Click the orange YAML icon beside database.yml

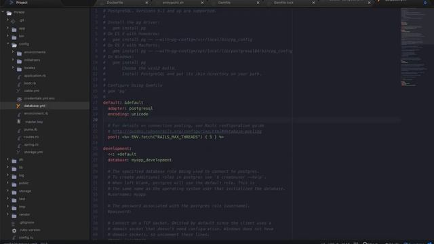18,106
